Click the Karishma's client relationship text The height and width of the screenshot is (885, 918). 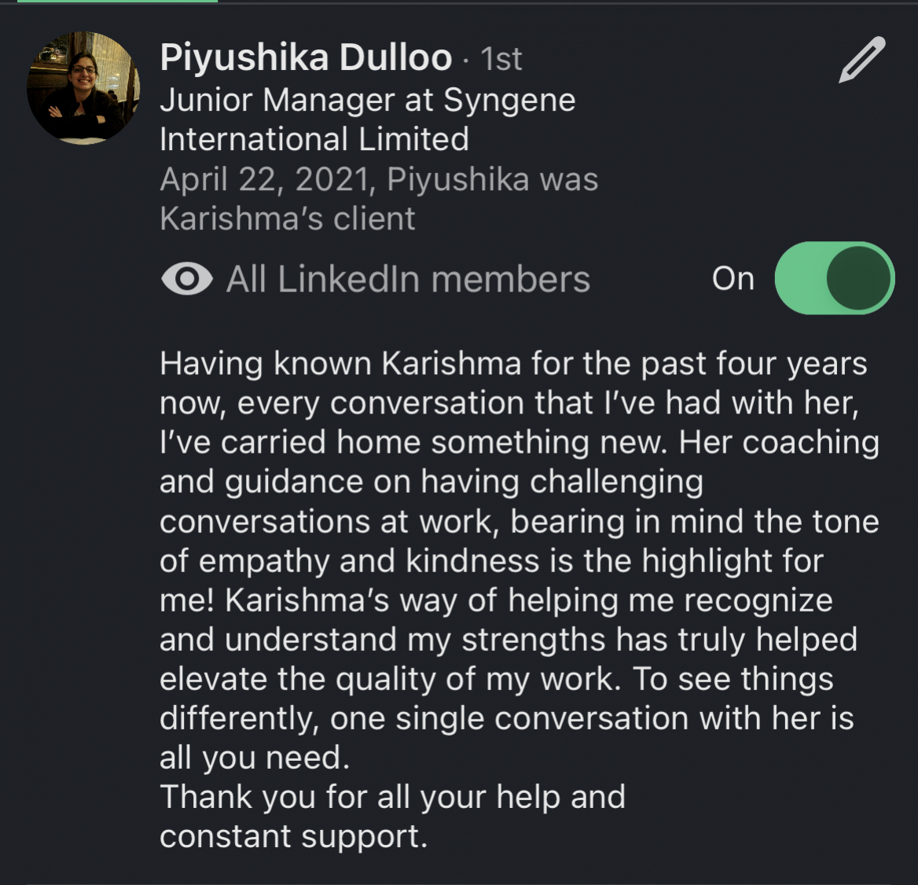(x=287, y=218)
